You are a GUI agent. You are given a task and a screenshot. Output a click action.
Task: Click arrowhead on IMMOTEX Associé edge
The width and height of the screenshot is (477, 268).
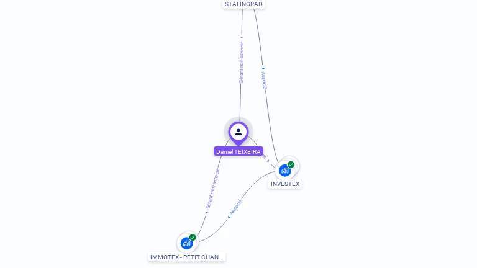coord(229,217)
